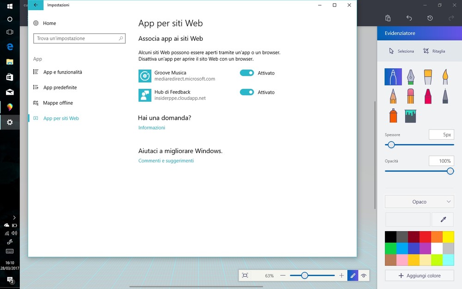Pick the brown color swatch
Screen dimensions: 462x289
[x=391, y=260]
